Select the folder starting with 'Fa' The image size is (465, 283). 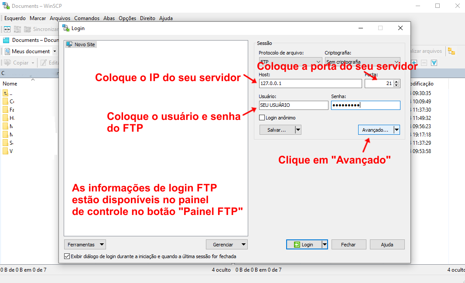8,109
